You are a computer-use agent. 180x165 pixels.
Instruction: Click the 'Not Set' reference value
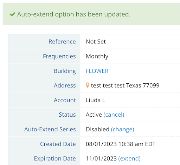pos(96,42)
